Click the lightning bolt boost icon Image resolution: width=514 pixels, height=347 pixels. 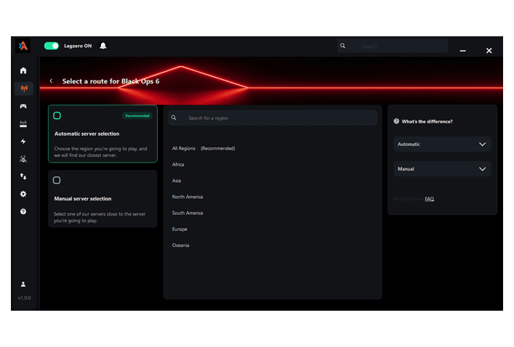point(23,142)
